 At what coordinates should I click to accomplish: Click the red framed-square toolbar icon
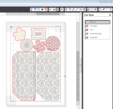tap(46, 9)
